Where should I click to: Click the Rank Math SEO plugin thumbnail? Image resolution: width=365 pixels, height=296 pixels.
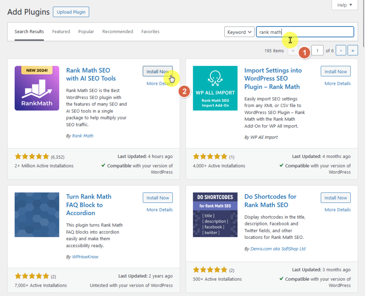coord(37,88)
